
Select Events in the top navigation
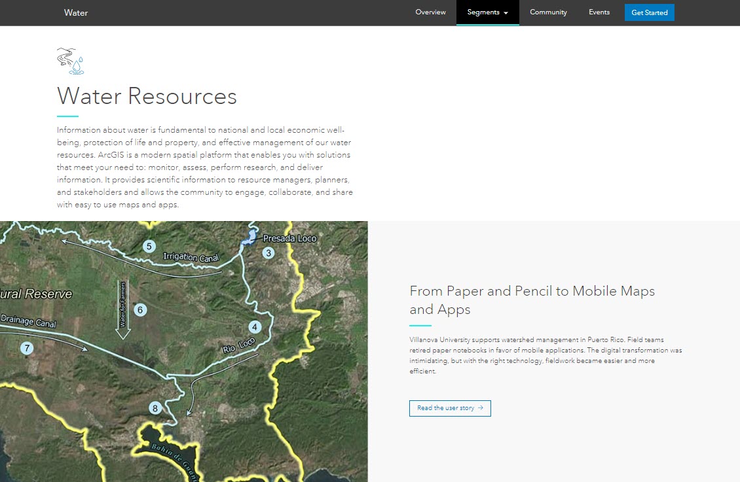599,12
